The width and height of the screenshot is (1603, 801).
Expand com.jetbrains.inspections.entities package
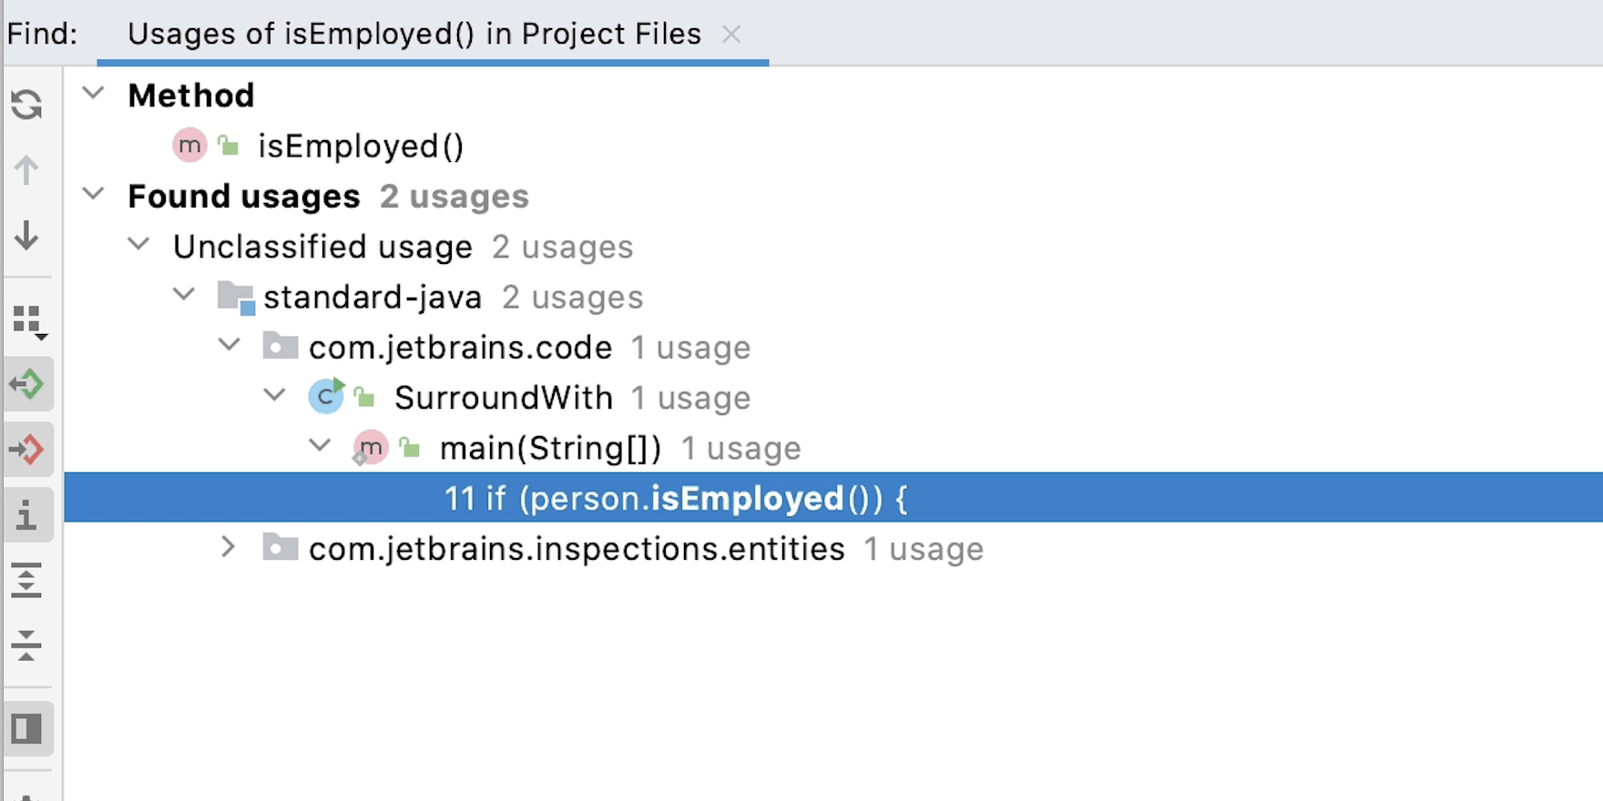pyautogui.click(x=229, y=548)
